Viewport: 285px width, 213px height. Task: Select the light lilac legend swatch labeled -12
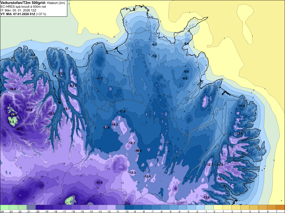(x=111, y=207)
